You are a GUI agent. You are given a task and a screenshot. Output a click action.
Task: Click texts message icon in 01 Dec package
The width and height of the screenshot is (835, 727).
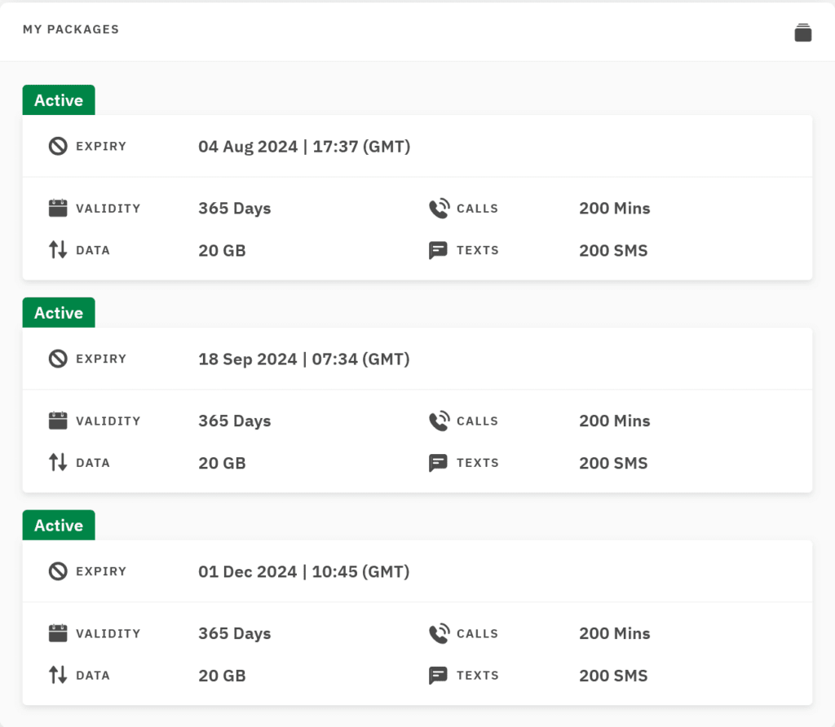pyautogui.click(x=439, y=676)
